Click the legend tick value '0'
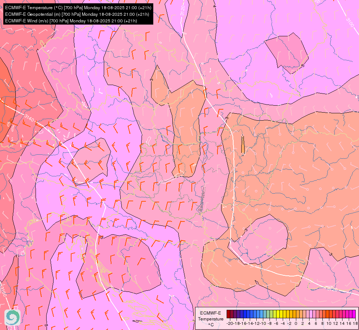Viewport: 359px width, 330px height. tap(296, 324)
